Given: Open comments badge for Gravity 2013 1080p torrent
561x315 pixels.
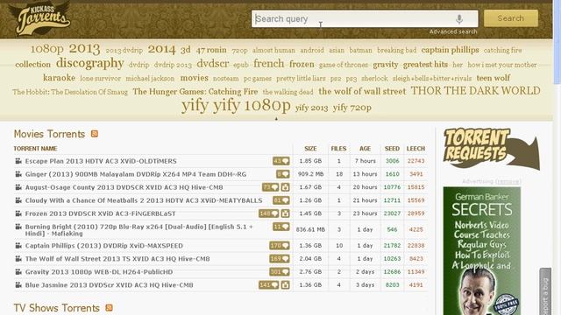Looking at the screenshot, I should click(279, 272).
